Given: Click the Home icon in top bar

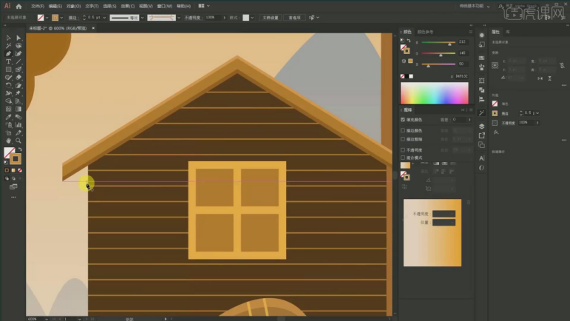Looking at the screenshot, I should tap(19, 6).
